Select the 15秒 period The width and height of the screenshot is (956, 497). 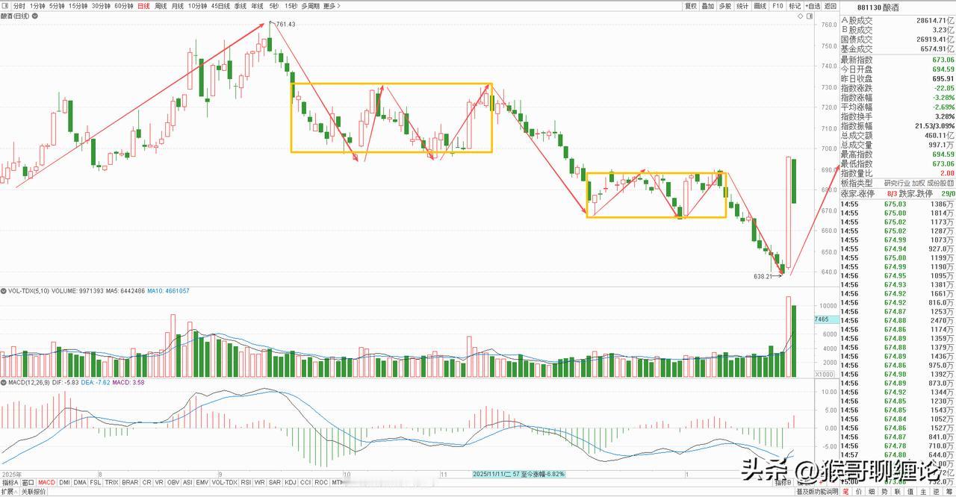291,6
